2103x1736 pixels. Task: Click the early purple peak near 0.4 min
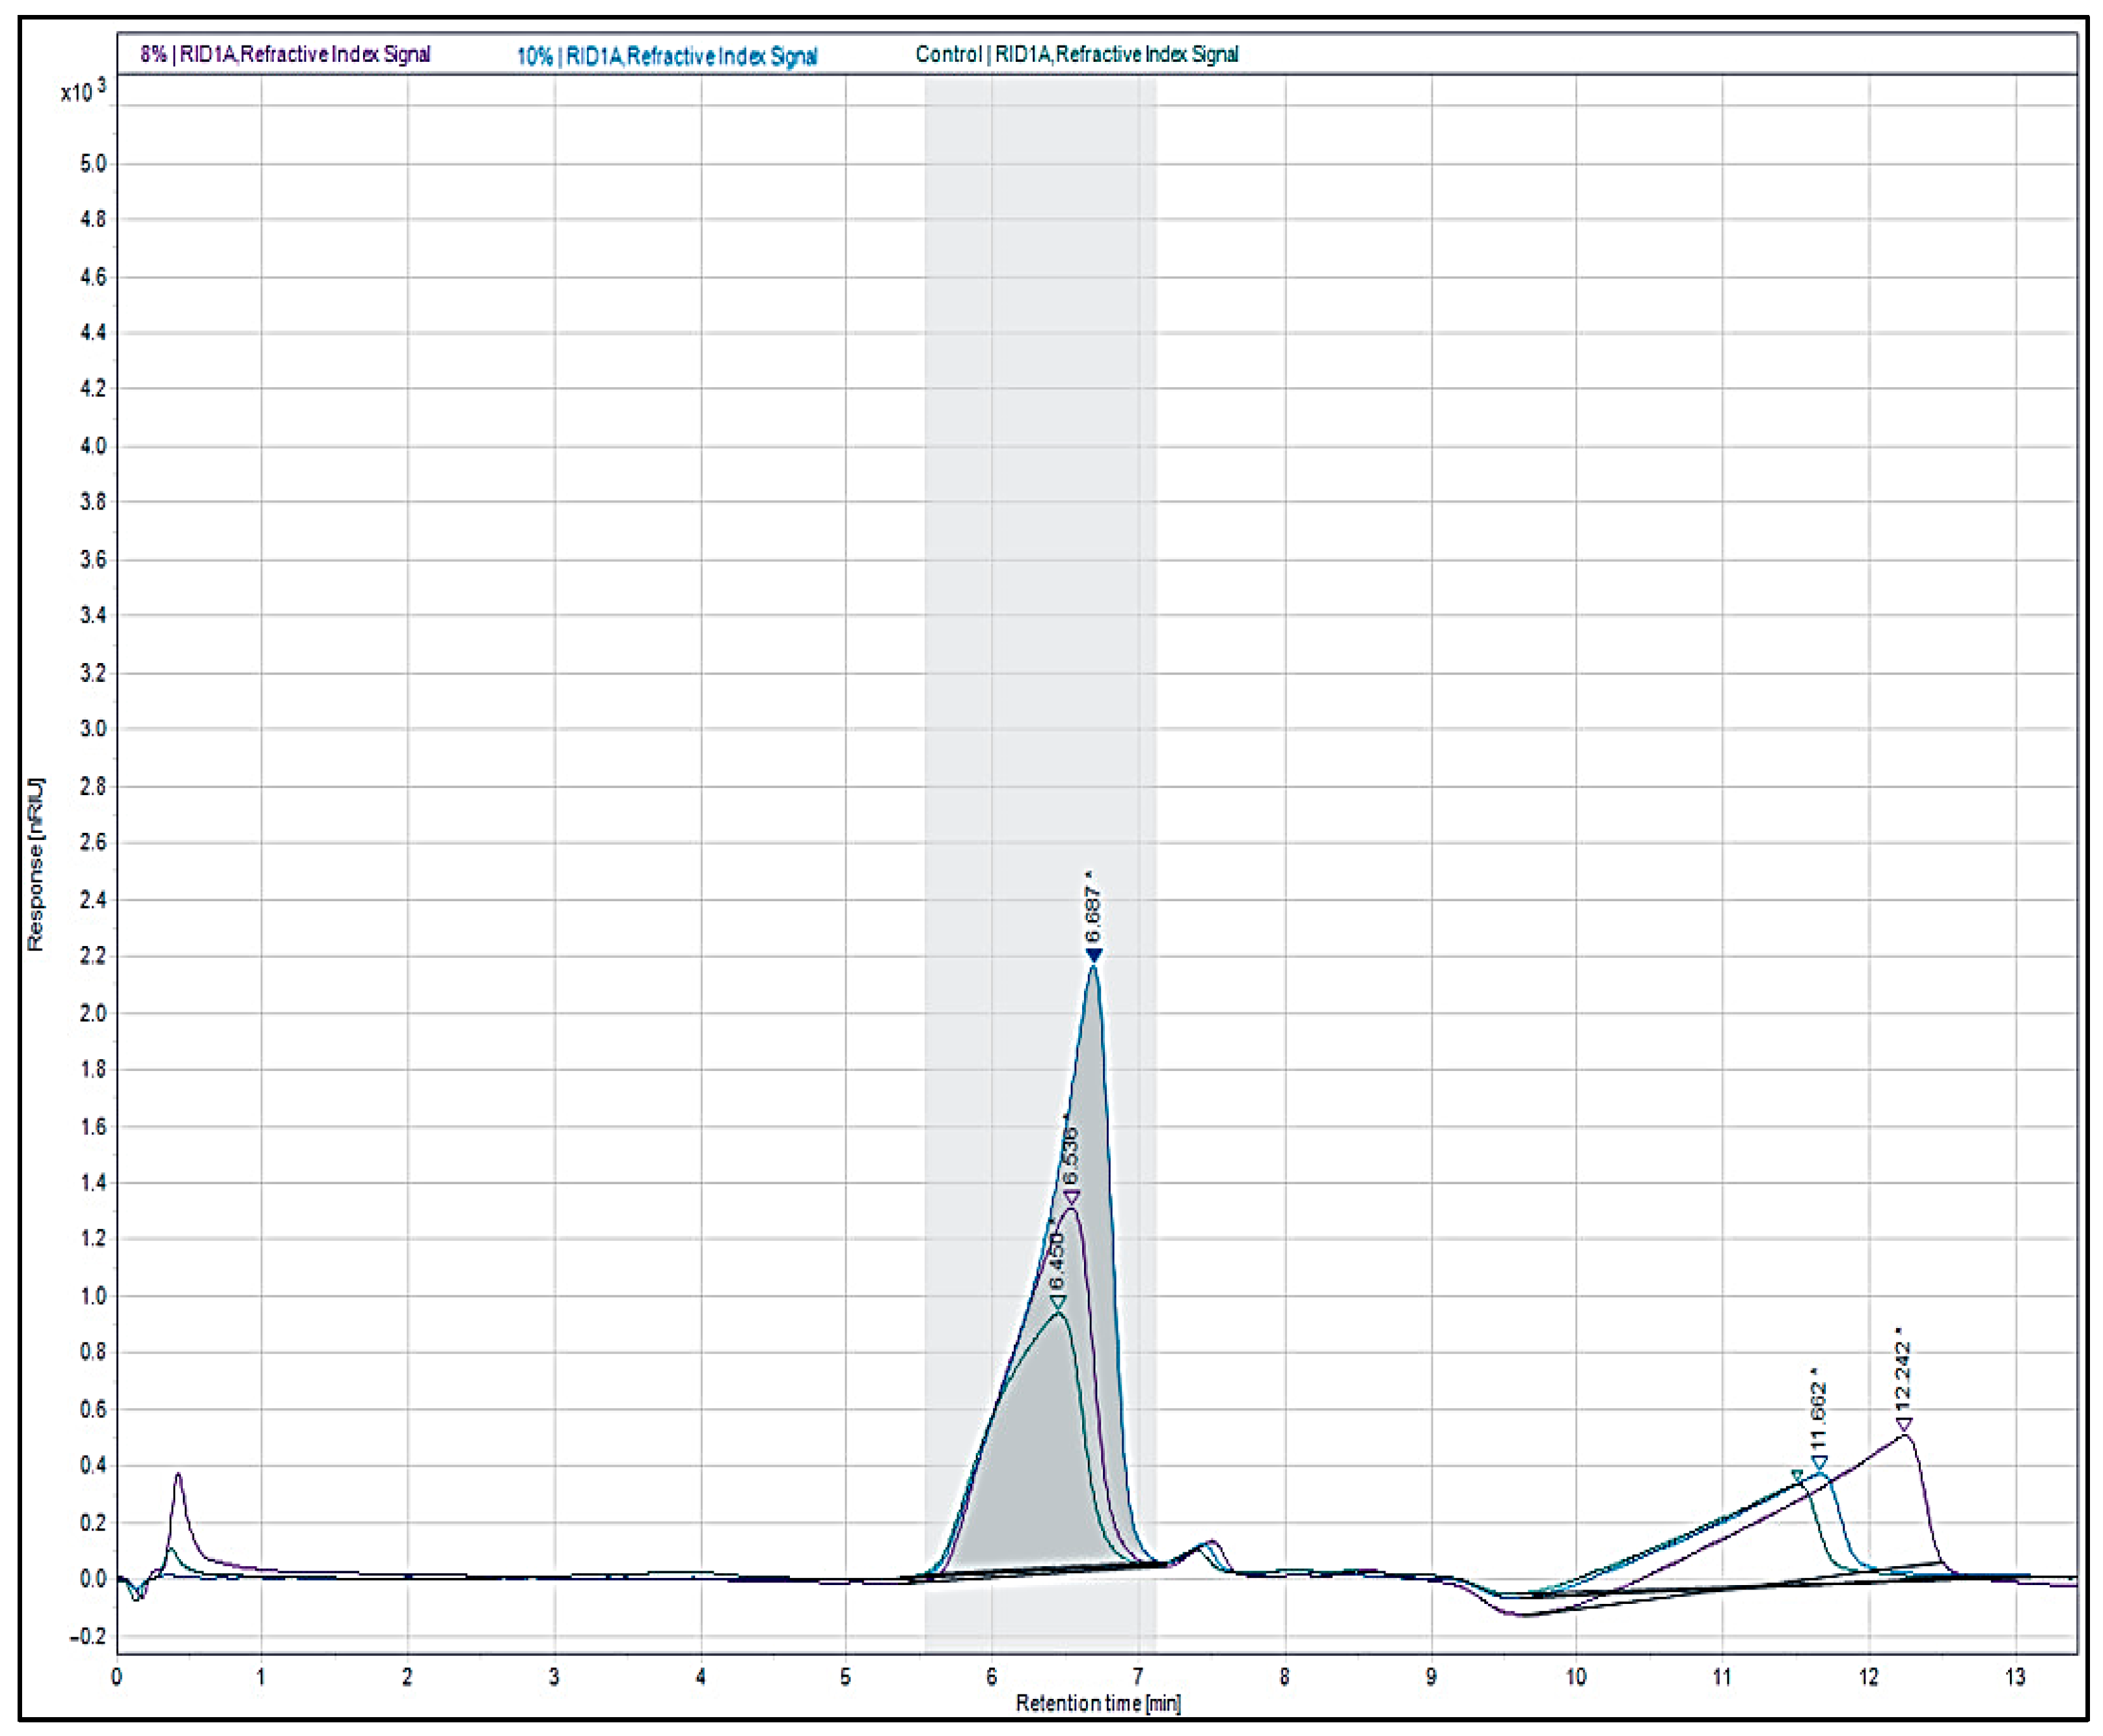(x=178, y=1478)
